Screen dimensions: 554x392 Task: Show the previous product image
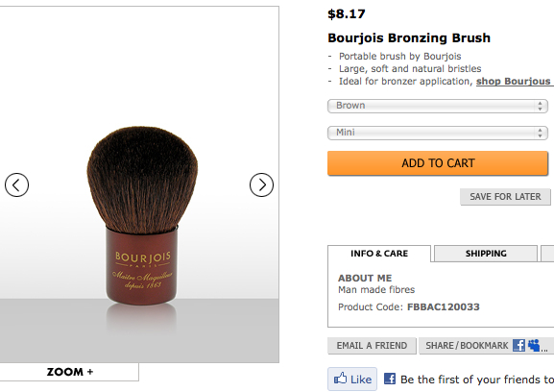click(16, 184)
